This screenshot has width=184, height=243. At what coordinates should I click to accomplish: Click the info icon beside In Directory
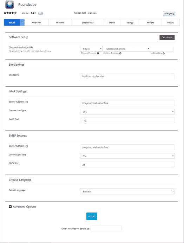[164, 53]
